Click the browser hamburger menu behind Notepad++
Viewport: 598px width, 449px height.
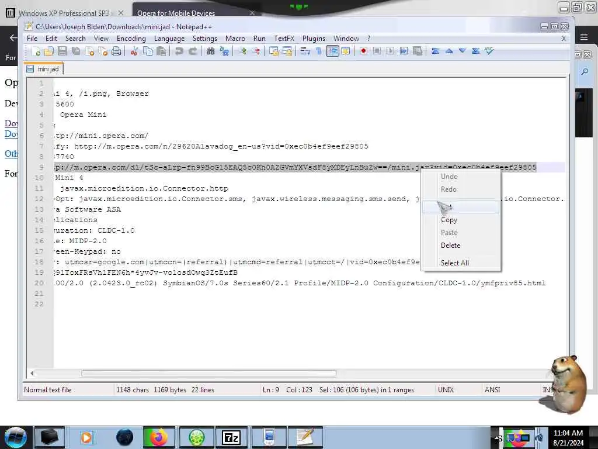(584, 37)
